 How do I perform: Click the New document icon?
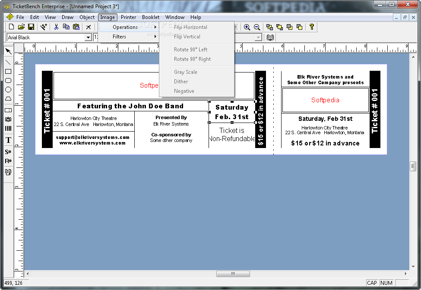(x=11, y=27)
